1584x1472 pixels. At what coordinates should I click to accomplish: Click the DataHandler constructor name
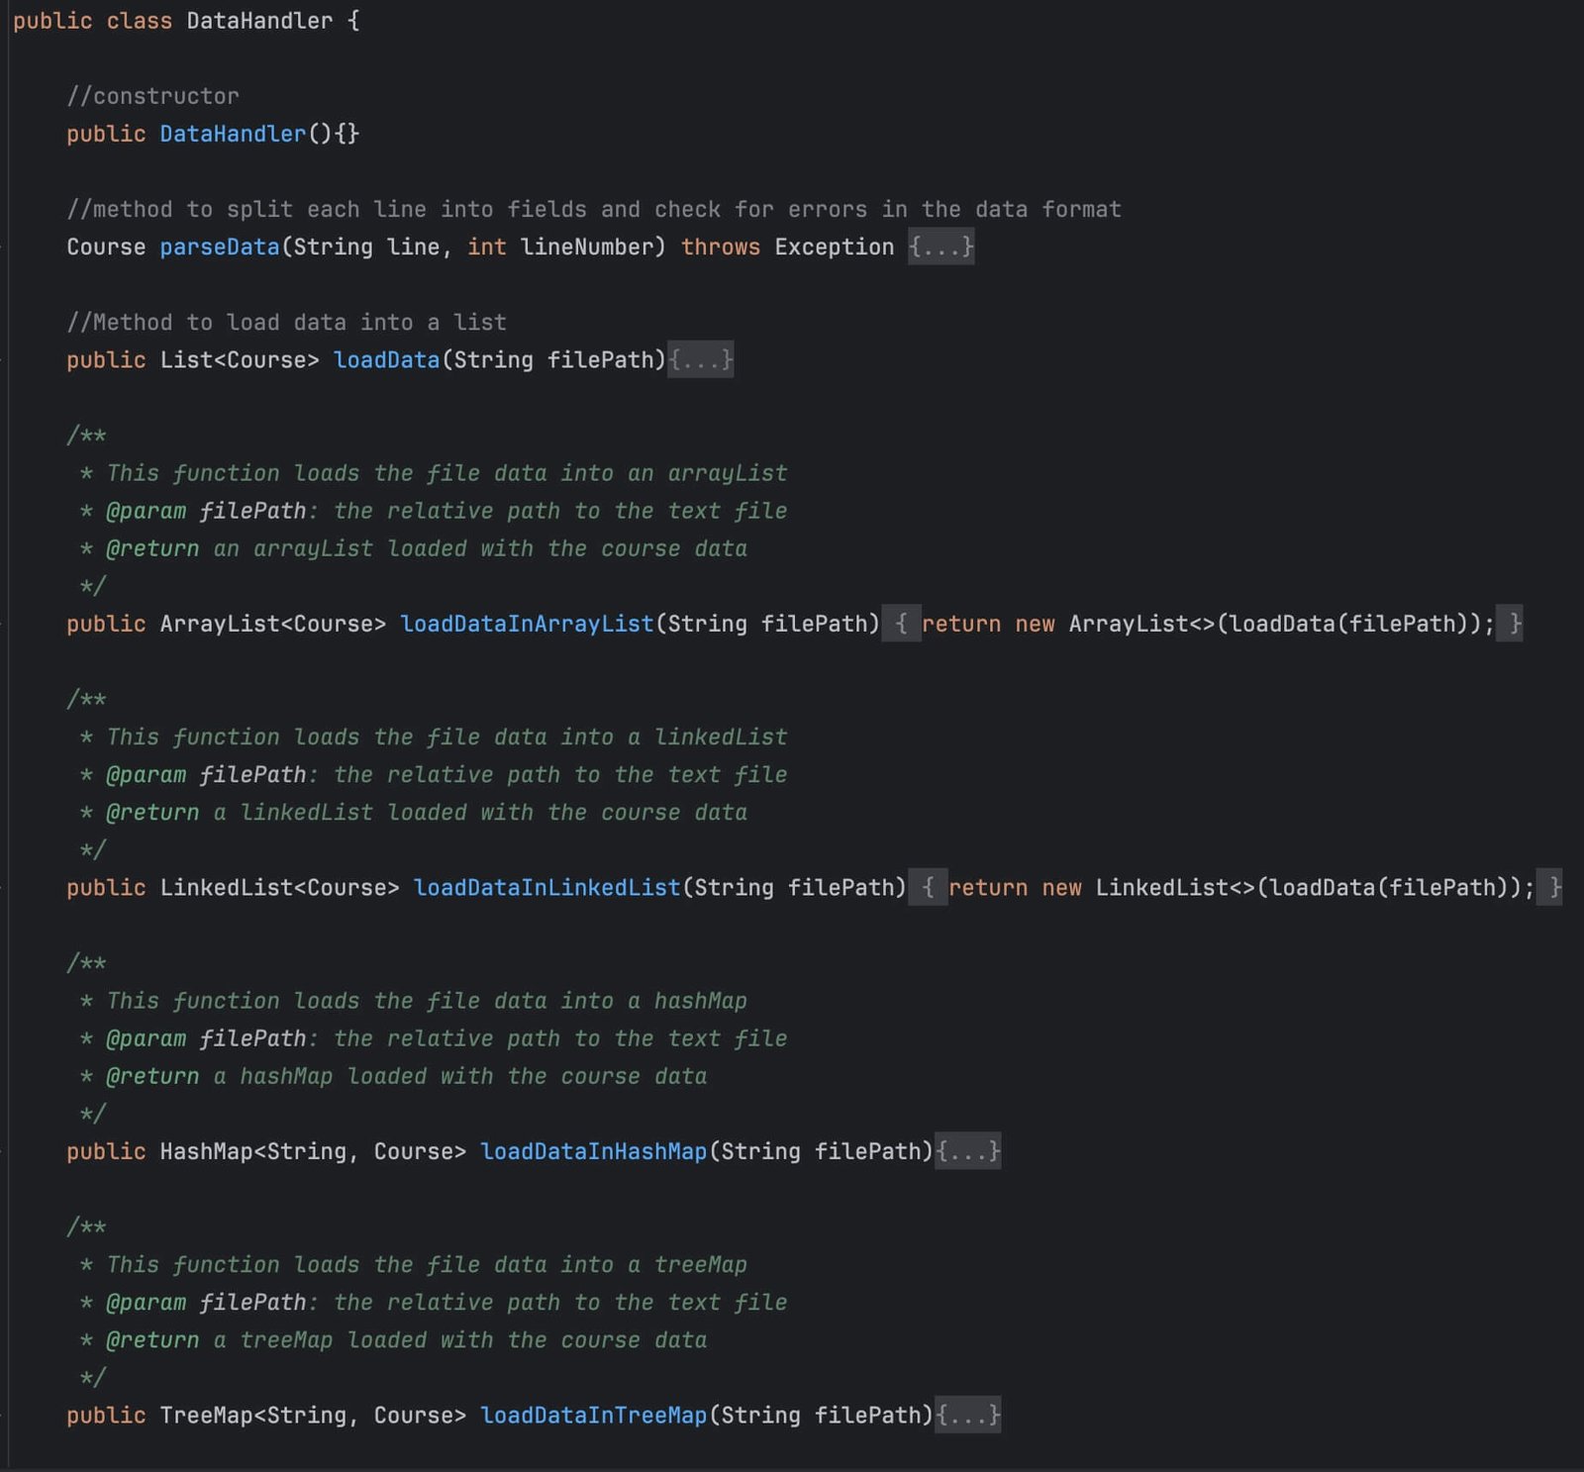[x=233, y=134]
